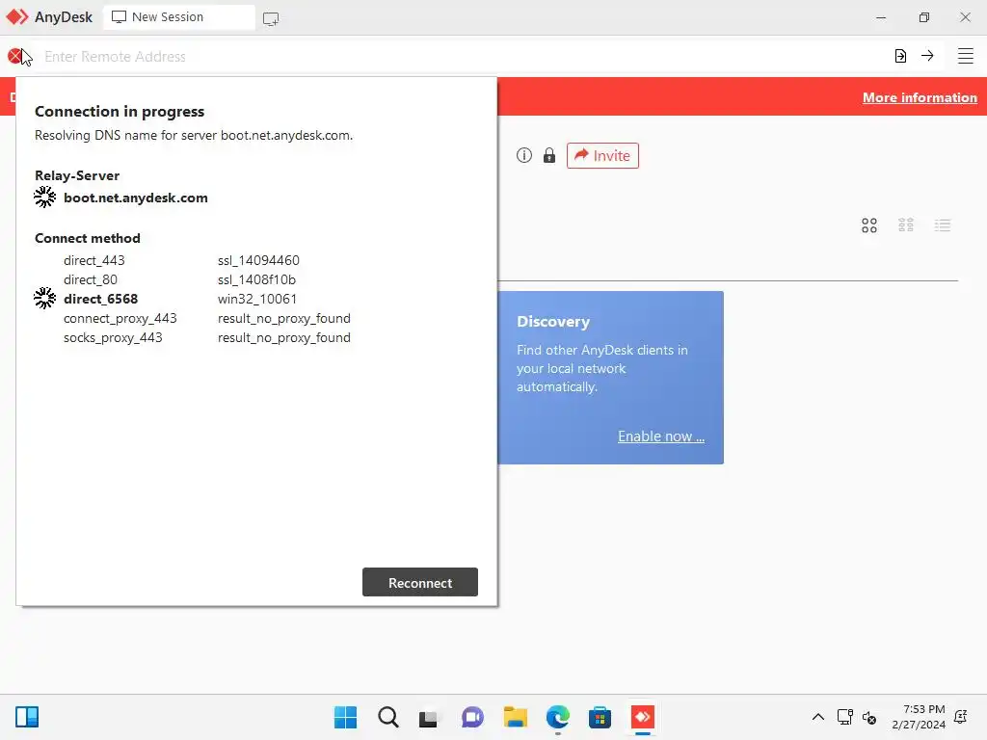Open the Widgets panel in the taskbar
Viewport: 987px width, 740px height.
coord(27,717)
